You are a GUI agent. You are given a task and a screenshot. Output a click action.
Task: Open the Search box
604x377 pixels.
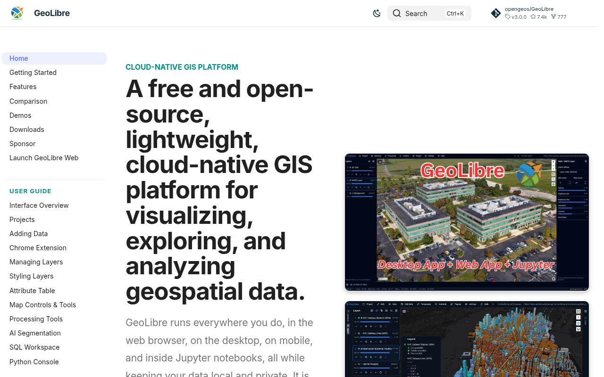tap(429, 13)
